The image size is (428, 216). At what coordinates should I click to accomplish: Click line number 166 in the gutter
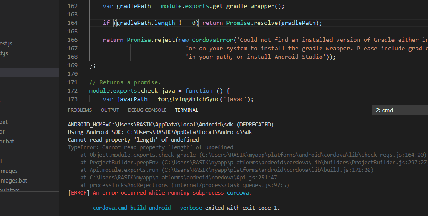pyautogui.click(x=73, y=40)
